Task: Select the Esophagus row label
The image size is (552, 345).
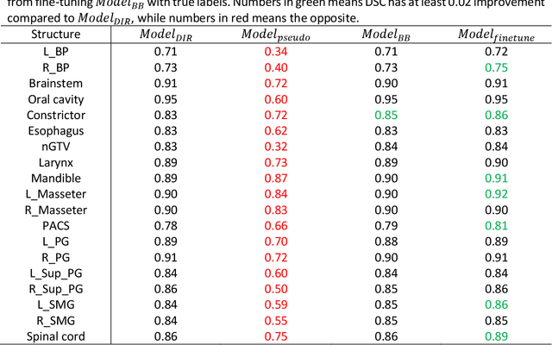Action: pyautogui.click(x=55, y=129)
